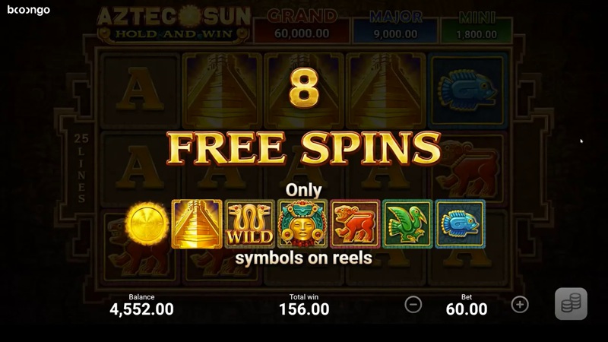The width and height of the screenshot is (608, 342).
Task: Click the blue fish symbol in the row
Action: coord(461,224)
